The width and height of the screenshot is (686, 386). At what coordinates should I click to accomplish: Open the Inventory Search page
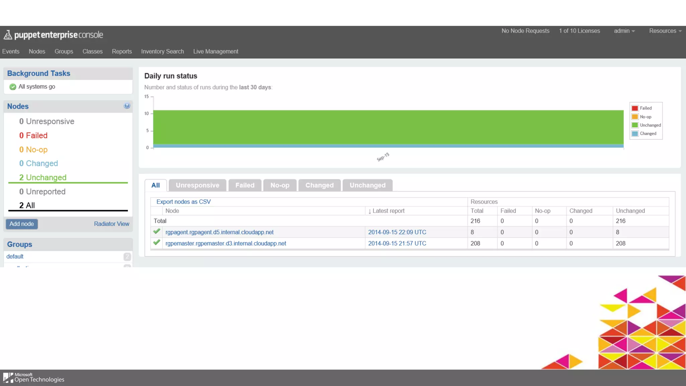tap(162, 52)
